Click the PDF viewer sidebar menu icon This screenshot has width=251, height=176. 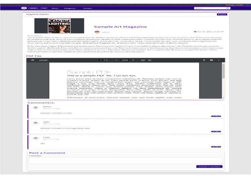point(33,60)
